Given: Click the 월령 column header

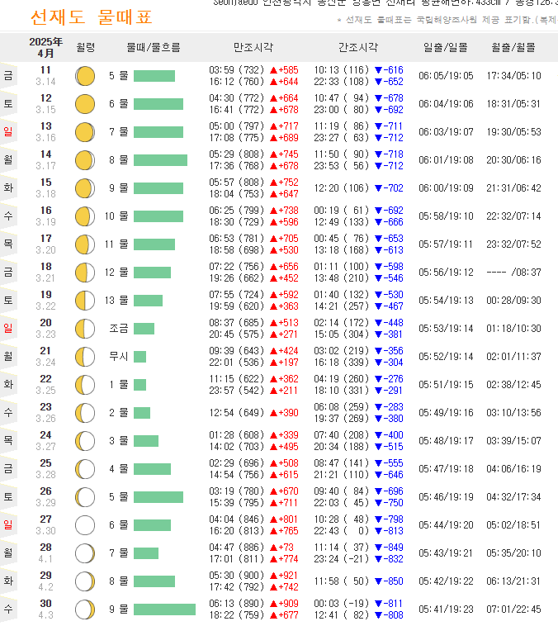Looking at the screenshot, I should 85,48.
